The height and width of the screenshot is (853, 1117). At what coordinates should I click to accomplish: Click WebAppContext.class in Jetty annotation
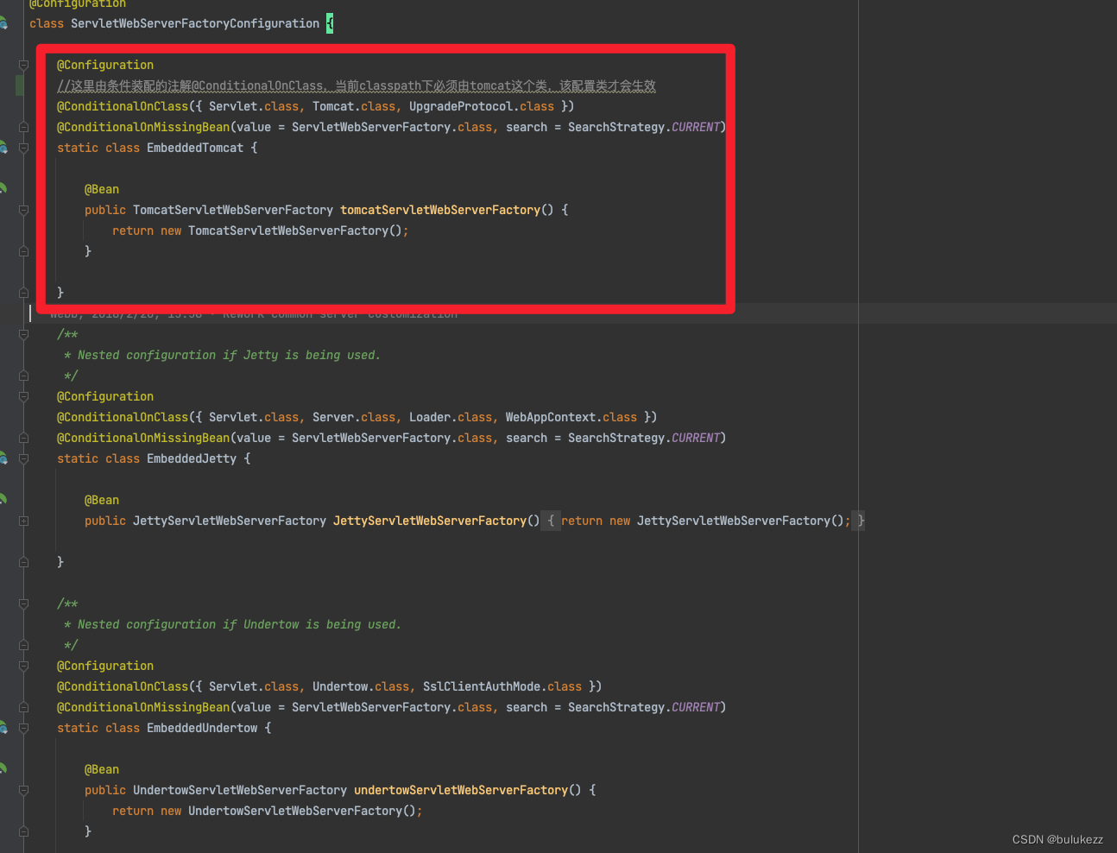click(571, 417)
